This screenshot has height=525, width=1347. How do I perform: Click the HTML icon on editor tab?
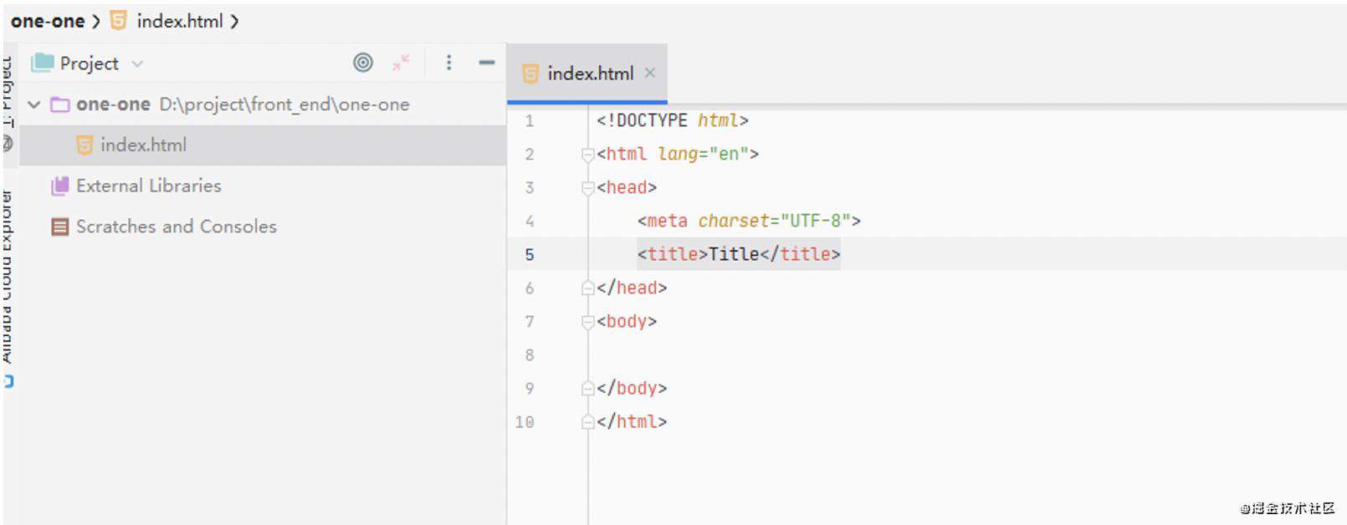(530, 74)
